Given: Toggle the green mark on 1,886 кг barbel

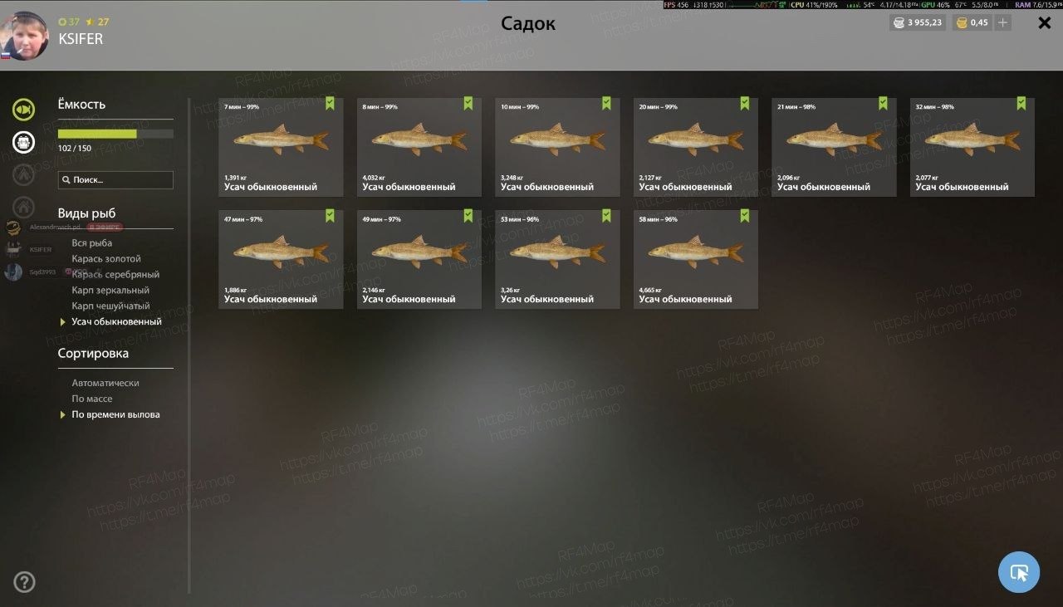Looking at the screenshot, I should pyautogui.click(x=330, y=216).
